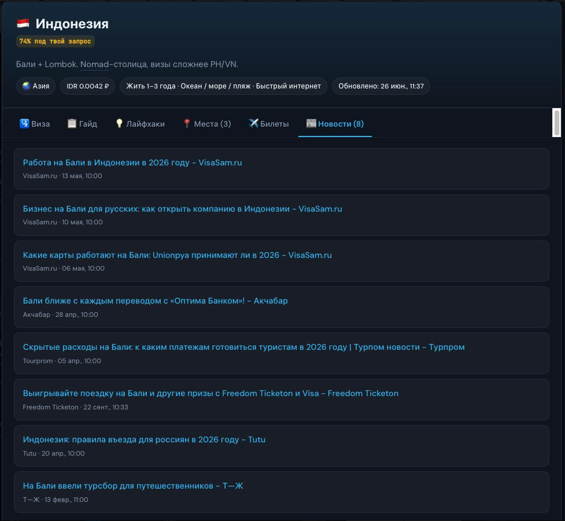Open the Гайд tab
The width and height of the screenshot is (565, 521).
(83, 124)
